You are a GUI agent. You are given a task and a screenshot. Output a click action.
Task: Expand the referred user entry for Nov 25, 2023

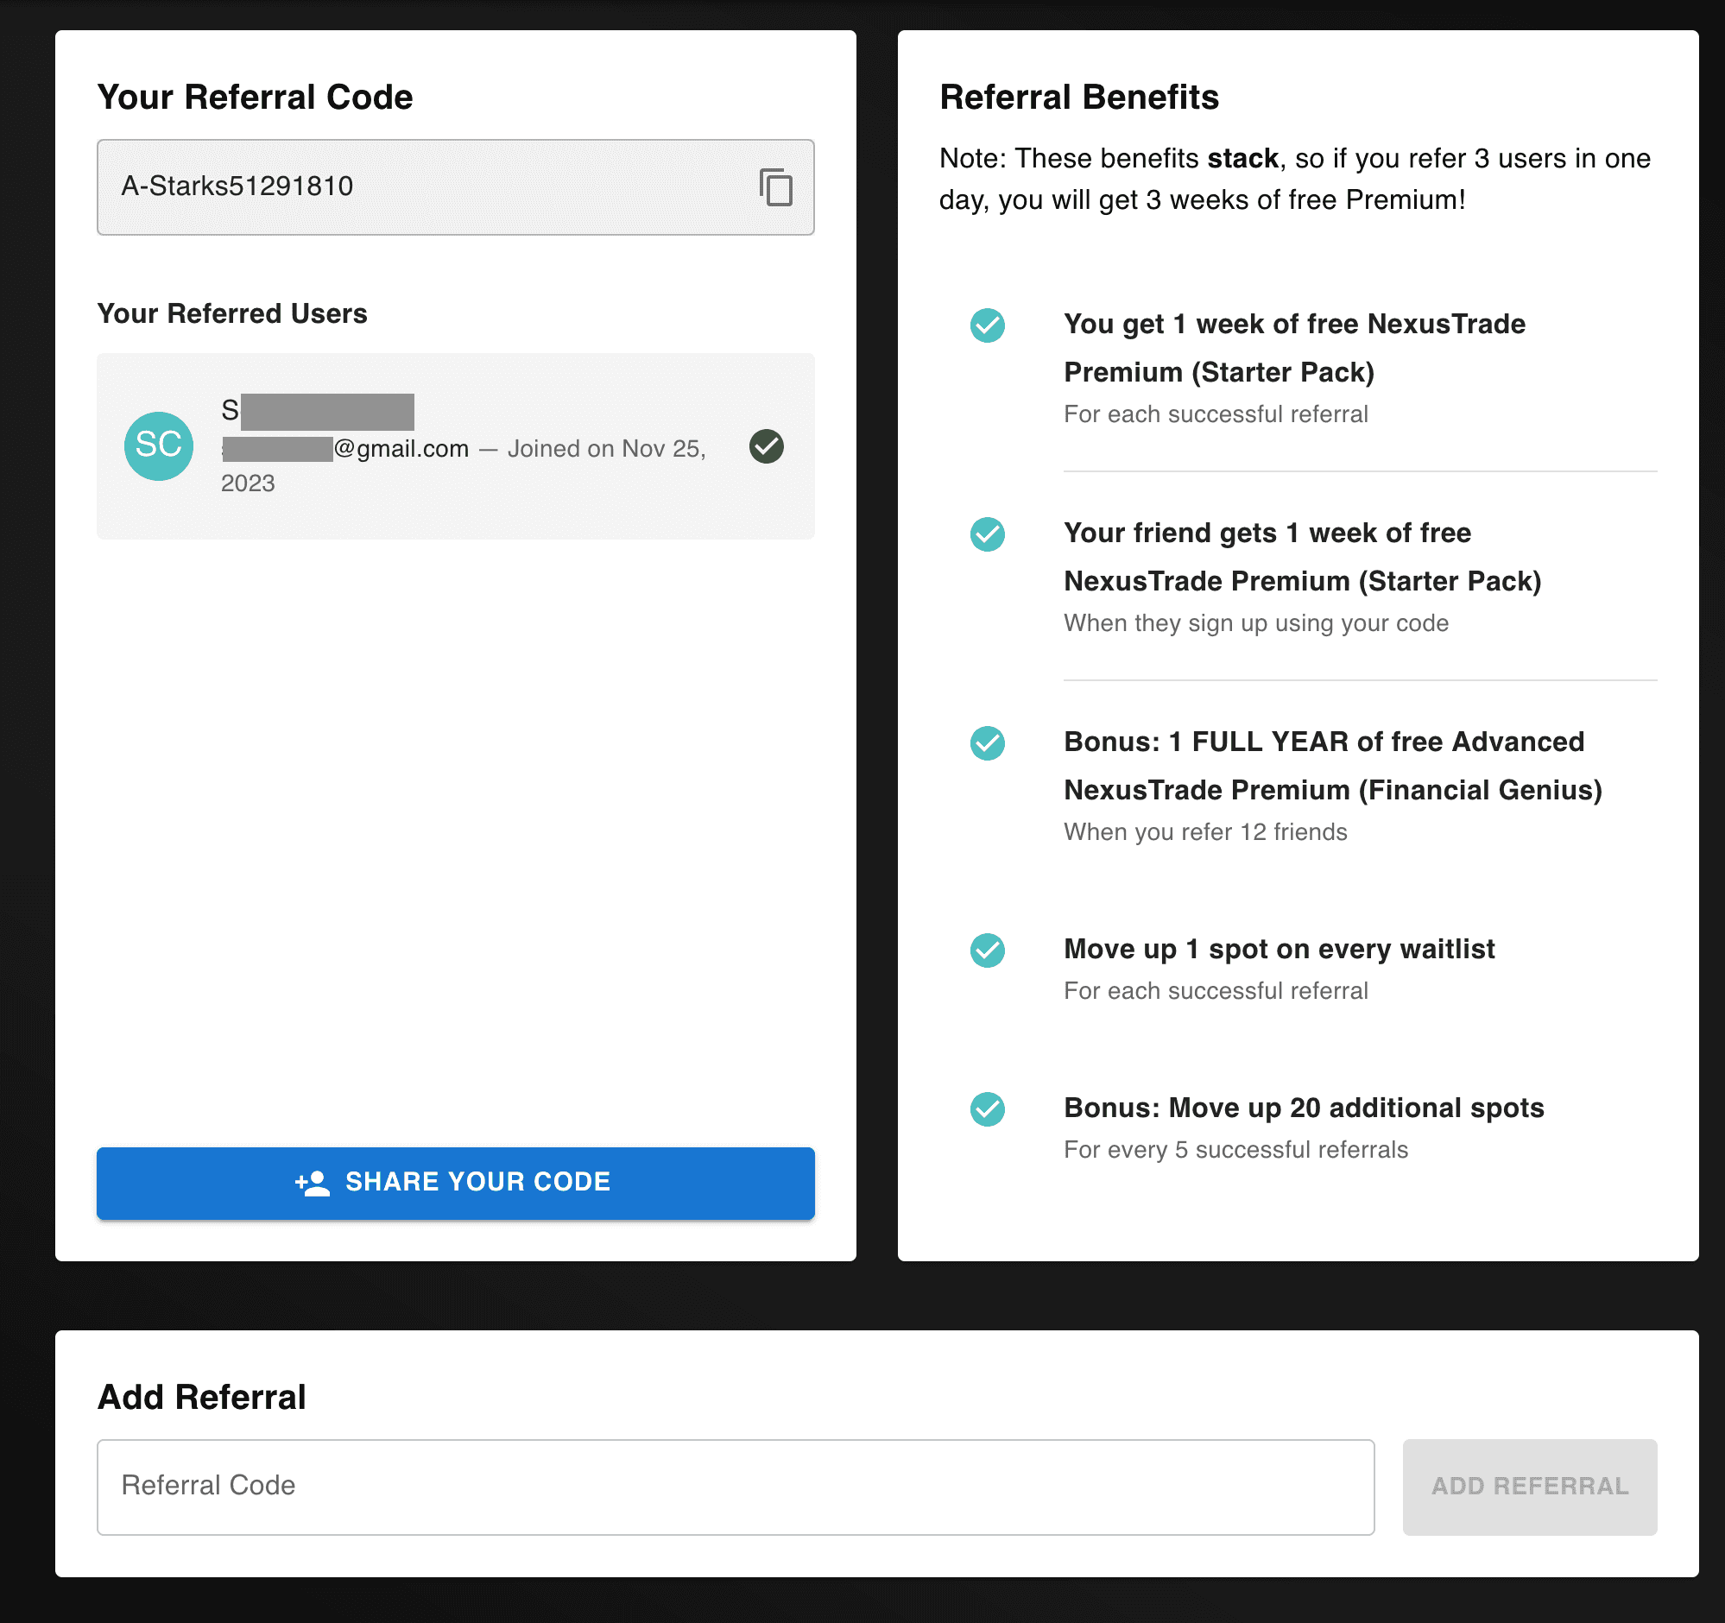pyautogui.click(x=456, y=445)
